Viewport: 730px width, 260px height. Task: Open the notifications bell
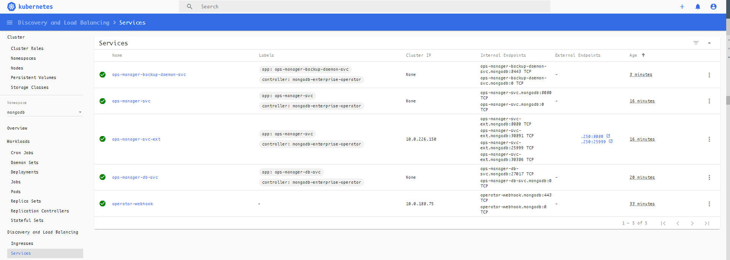point(698,6)
